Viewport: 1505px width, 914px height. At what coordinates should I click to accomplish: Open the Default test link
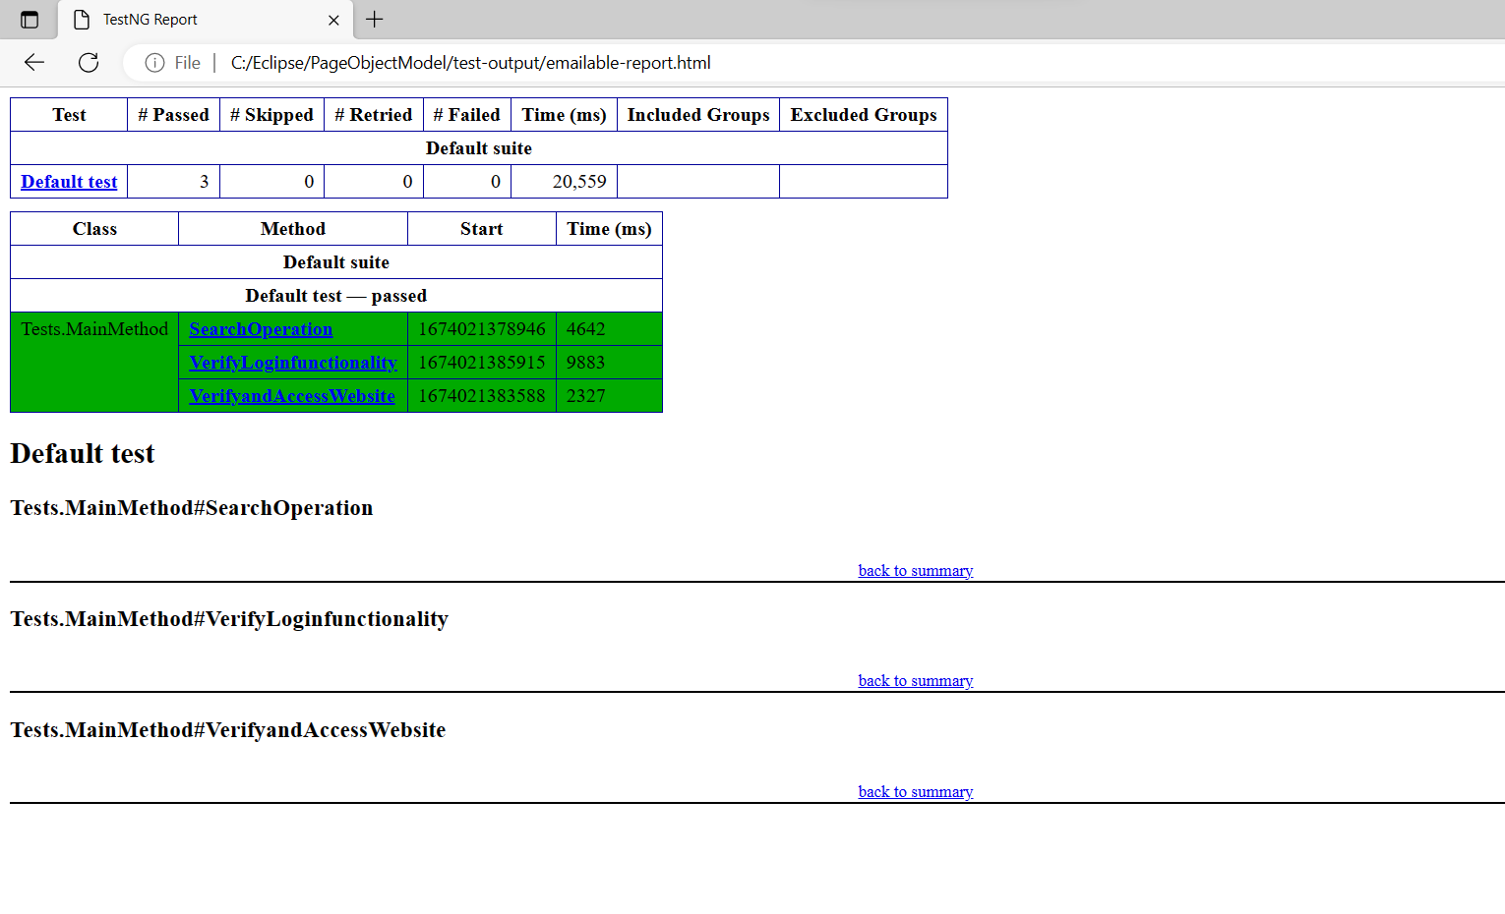(x=69, y=182)
